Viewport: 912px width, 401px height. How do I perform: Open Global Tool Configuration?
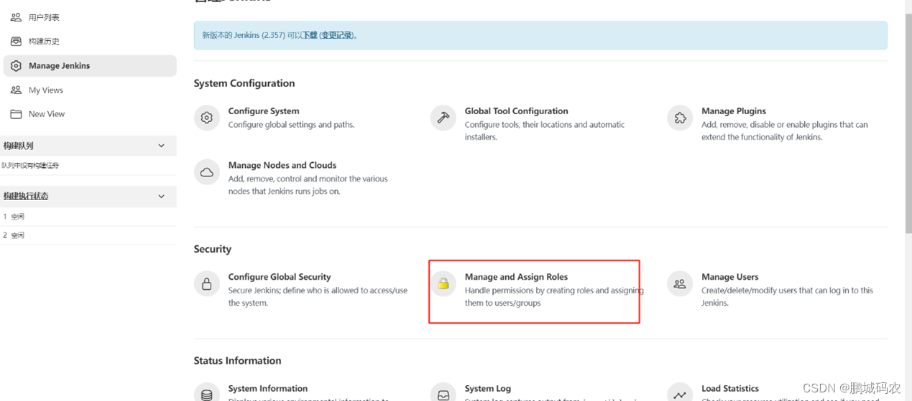(516, 111)
